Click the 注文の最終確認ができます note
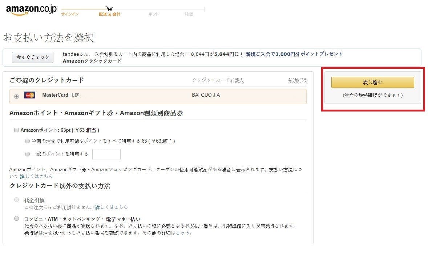428x253 pixels. pos(372,95)
